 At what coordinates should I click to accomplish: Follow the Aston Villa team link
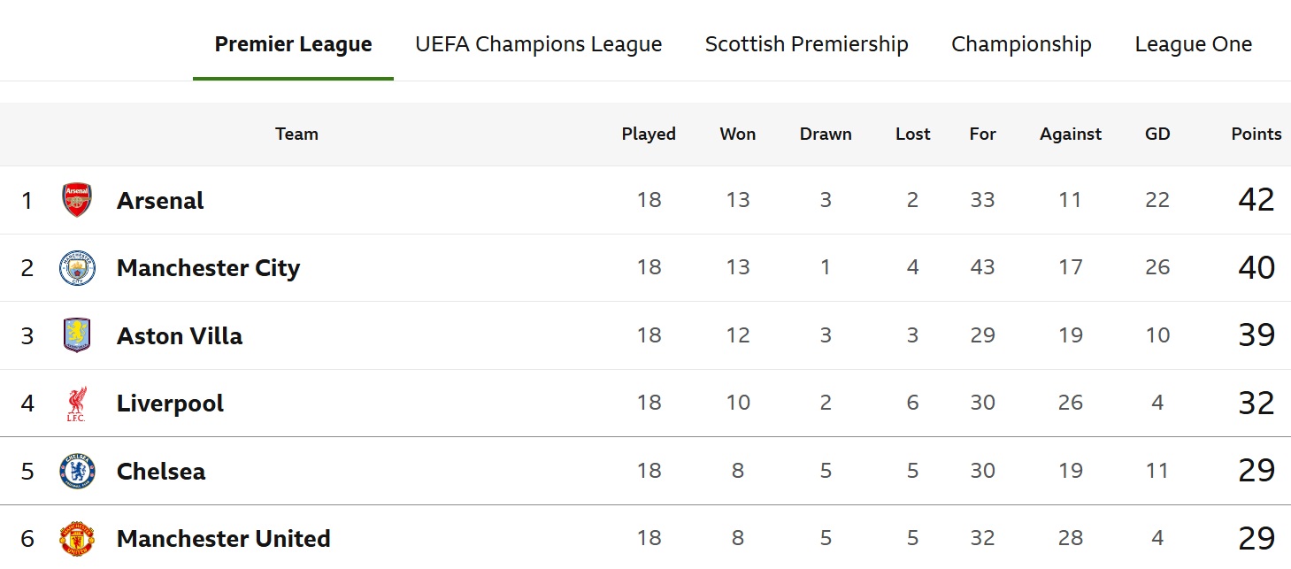[x=180, y=336]
